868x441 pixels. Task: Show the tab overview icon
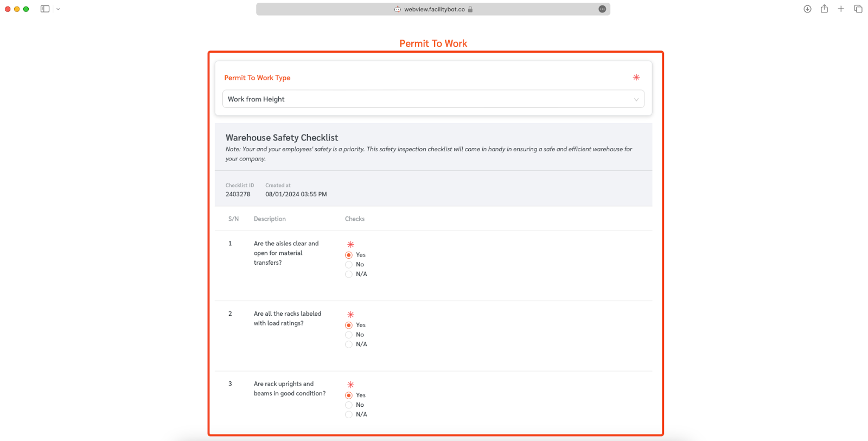pyautogui.click(x=858, y=9)
